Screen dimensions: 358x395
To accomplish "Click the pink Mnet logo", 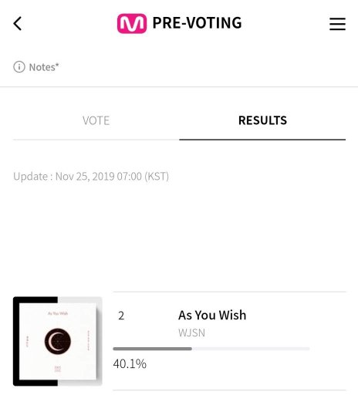I will coord(132,24).
